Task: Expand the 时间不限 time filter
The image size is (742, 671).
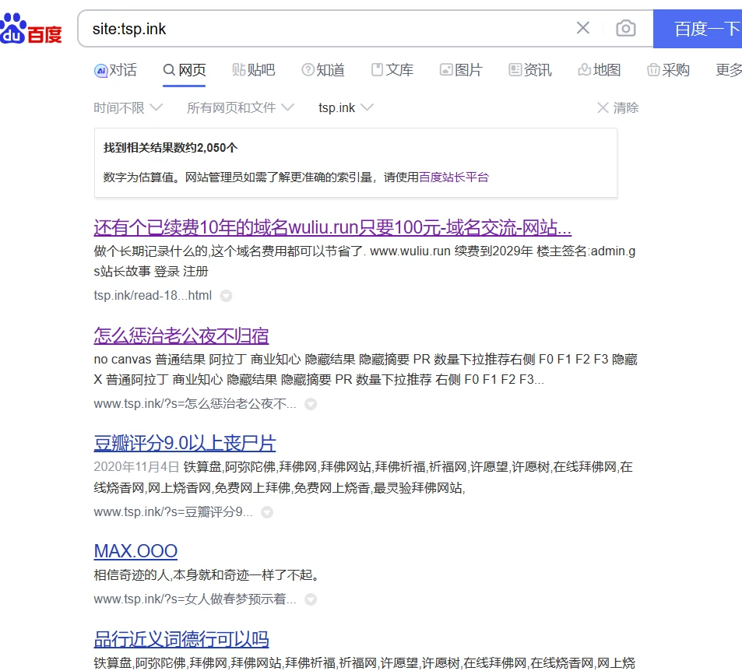Action: click(128, 107)
